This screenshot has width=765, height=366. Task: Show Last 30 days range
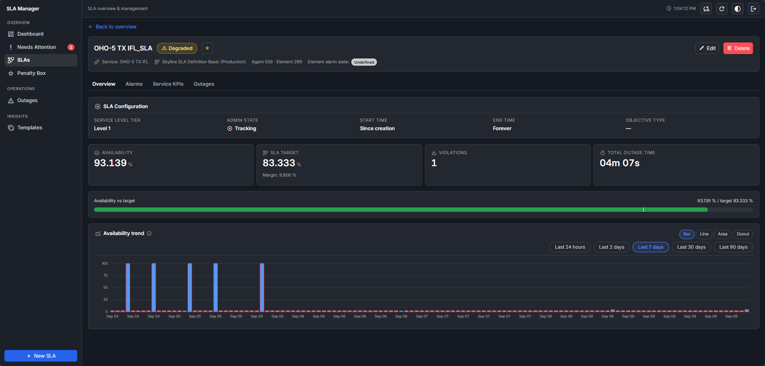tap(691, 247)
